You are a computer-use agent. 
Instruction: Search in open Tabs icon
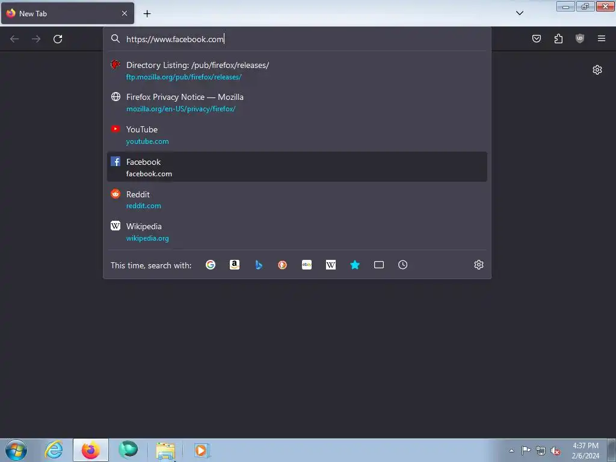click(x=379, y=265)
